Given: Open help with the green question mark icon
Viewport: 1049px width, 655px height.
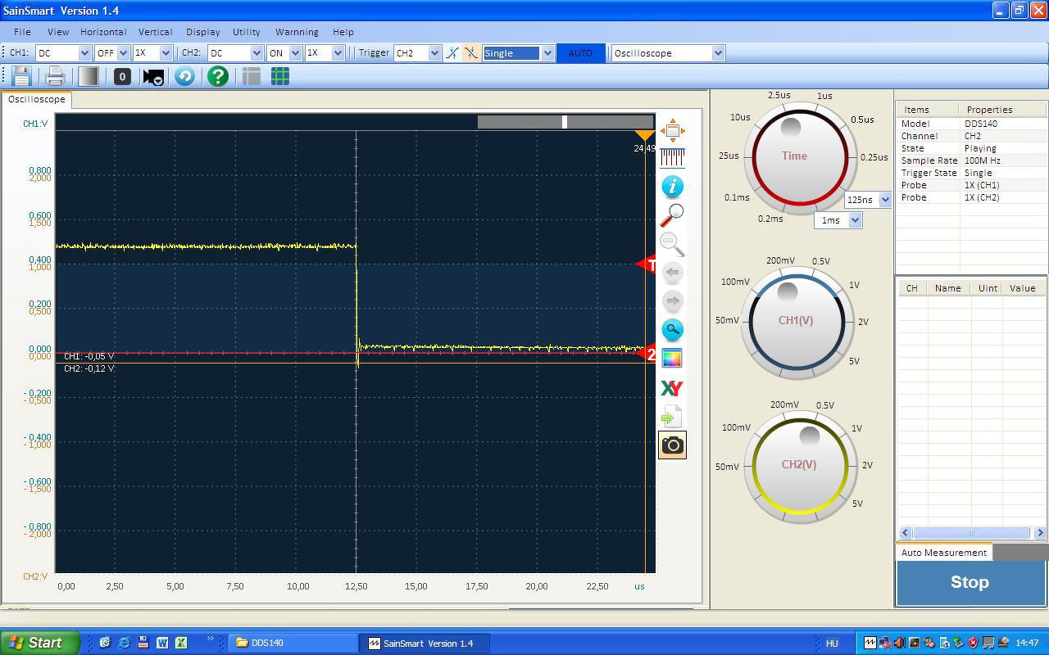Looking at the screenshot, I should coord(217,76).
